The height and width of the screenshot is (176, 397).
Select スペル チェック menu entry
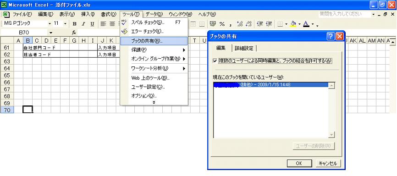point(154,22)
